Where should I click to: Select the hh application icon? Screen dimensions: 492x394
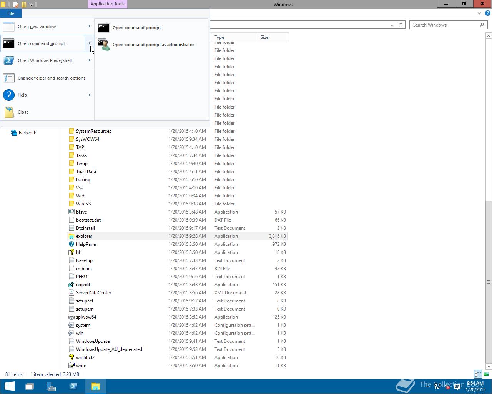click(x=71, y=252)
